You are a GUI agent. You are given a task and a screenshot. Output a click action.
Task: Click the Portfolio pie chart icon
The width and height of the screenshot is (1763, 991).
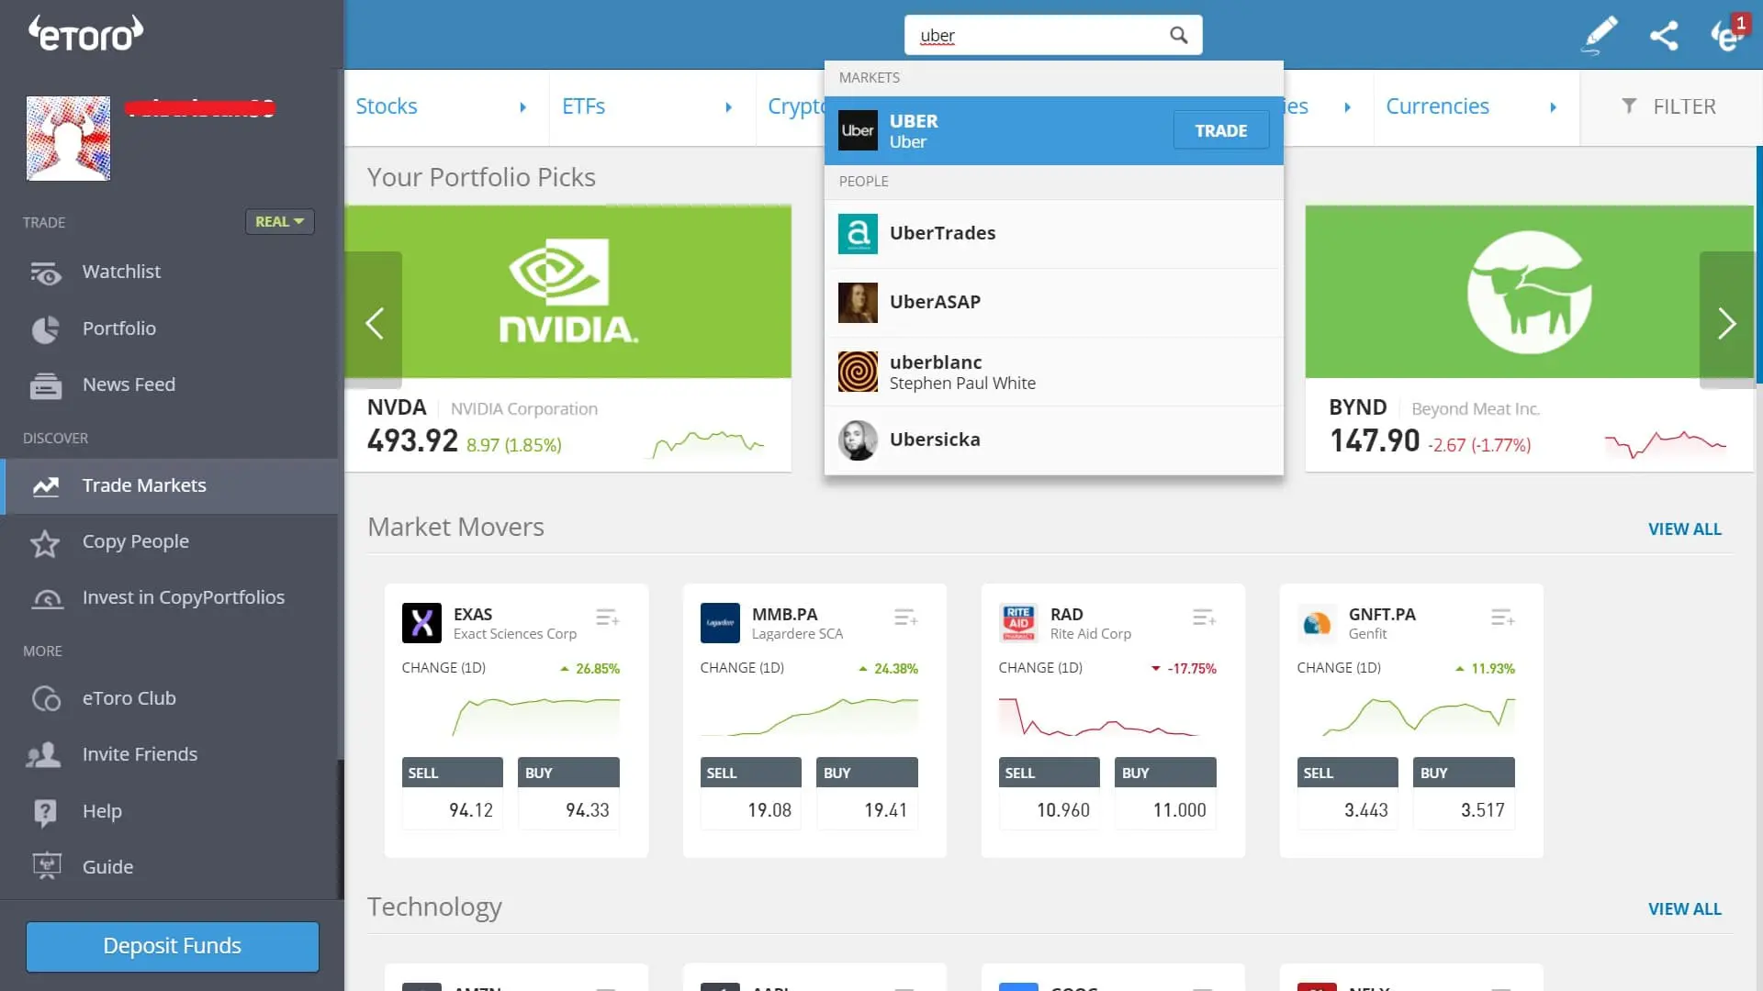click(45, 328)
